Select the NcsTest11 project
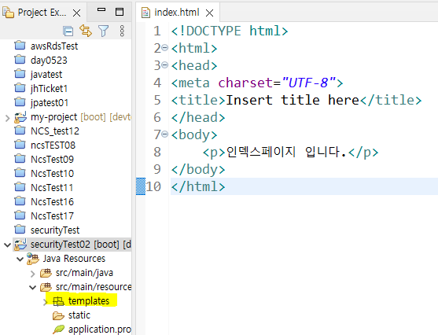 coord(52,187)
